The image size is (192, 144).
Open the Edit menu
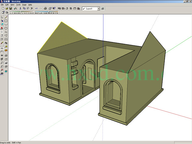coord(7,5)
